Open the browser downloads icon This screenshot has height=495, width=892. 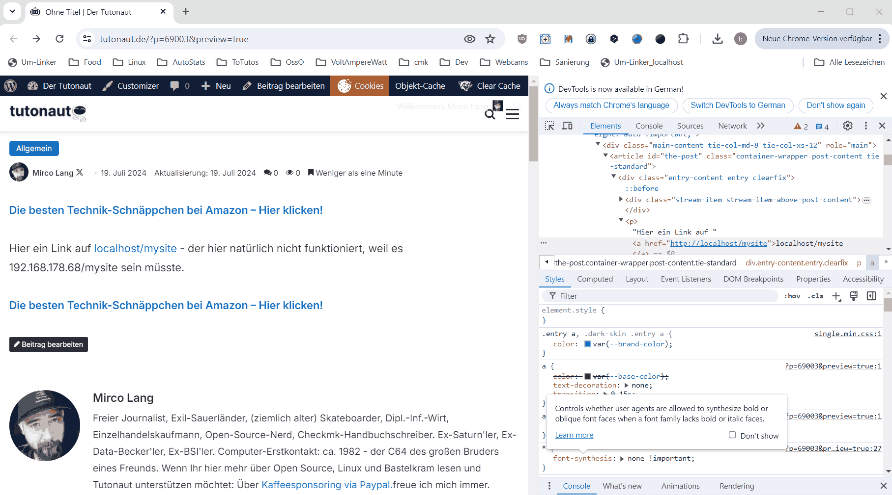point(718,39)
